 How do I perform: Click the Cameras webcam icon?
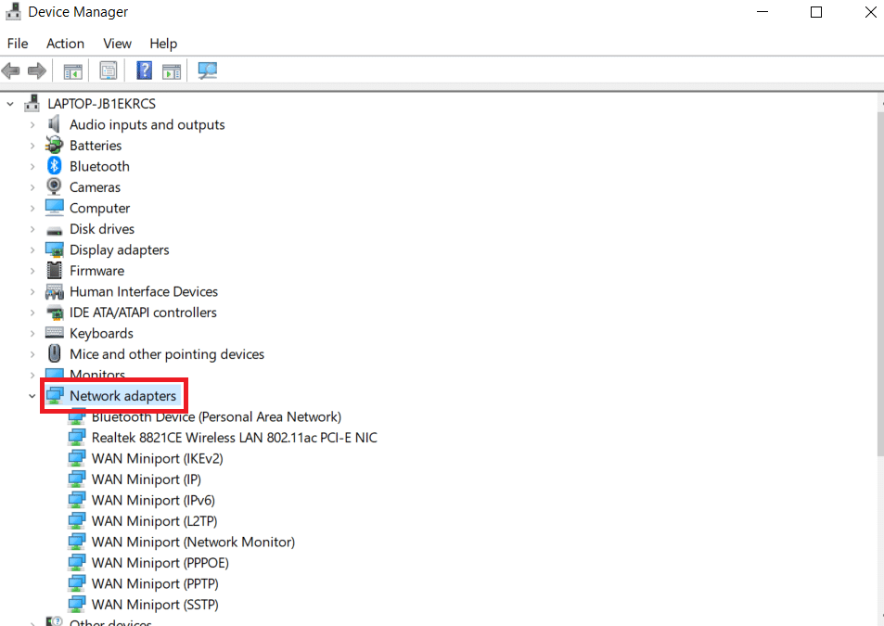pyautogui.click(x=54, y=186)
